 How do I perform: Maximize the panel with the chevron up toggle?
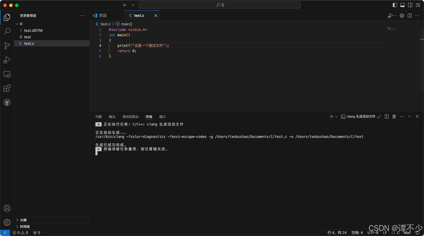point(410,116)
